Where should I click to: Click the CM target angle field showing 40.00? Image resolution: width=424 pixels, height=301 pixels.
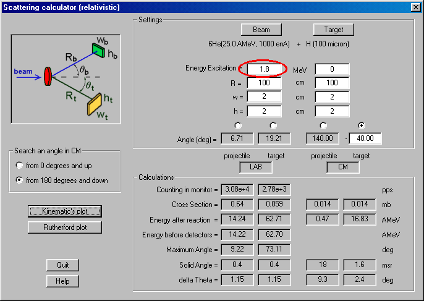click(x=365, y=138)
